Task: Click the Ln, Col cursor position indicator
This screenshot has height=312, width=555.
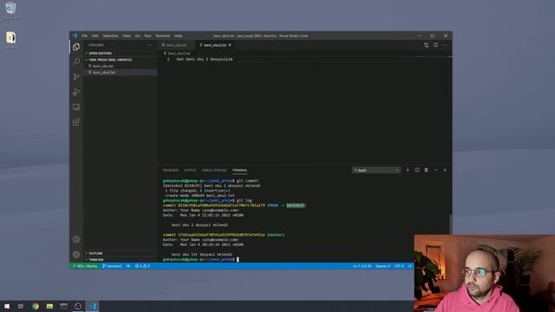Action: [362, 266]
